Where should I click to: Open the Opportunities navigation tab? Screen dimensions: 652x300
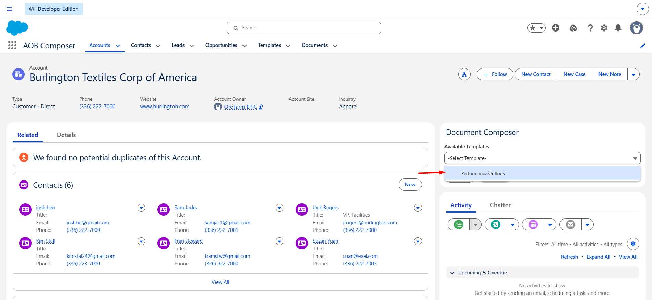tap(221, 45)
